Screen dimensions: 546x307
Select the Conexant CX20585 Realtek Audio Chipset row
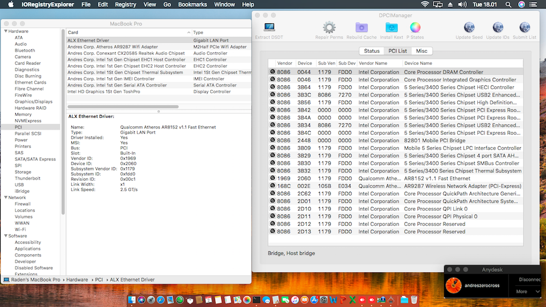coord(159,53)
